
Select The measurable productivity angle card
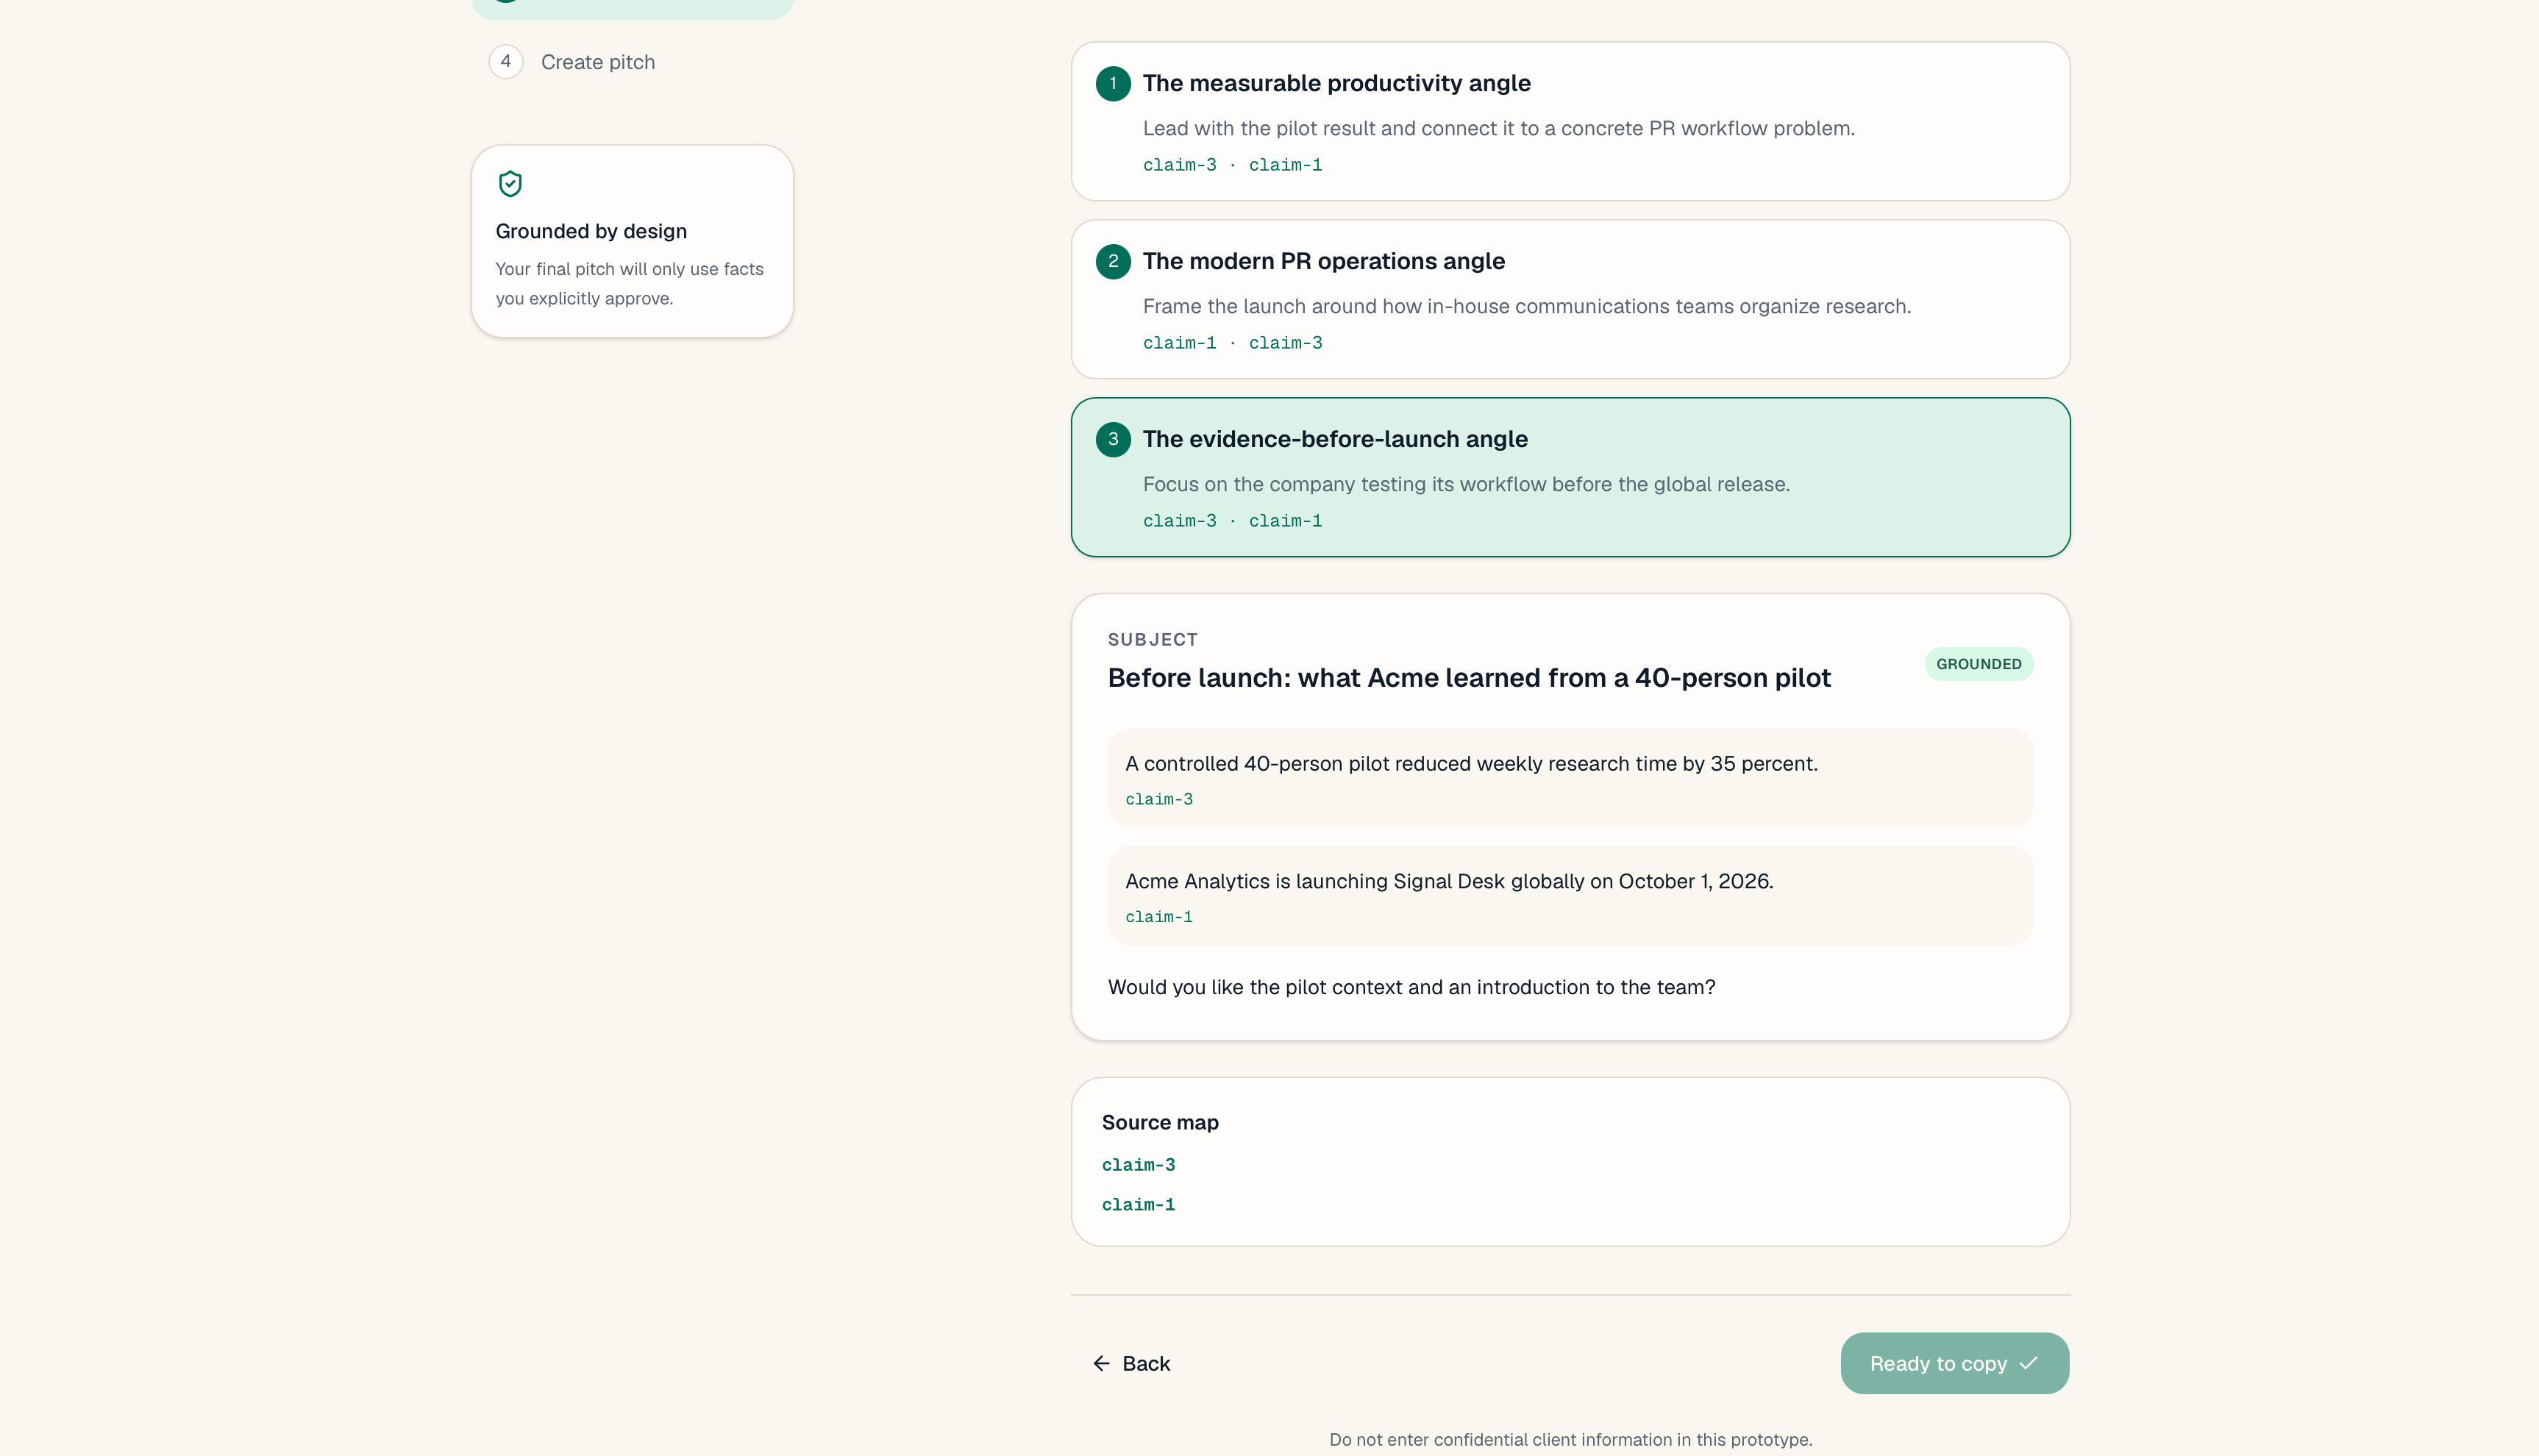coord(1570,121)
